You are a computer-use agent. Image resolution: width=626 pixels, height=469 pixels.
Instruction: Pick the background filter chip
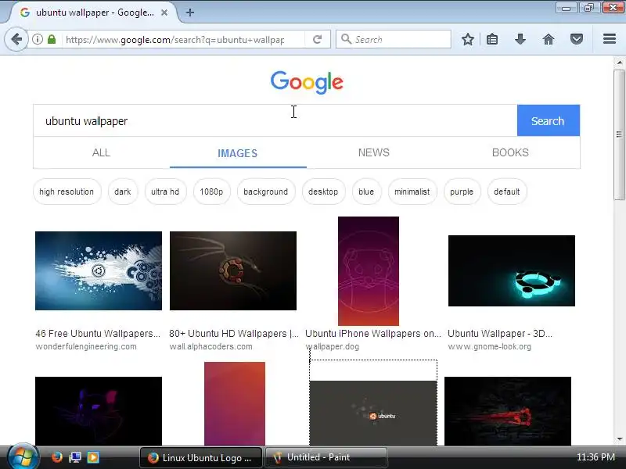pyautogui.click(x=266, y=192)
